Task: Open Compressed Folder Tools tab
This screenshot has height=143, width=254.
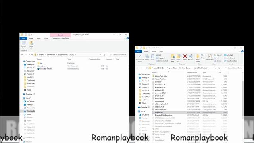Action: pos(60,38)
